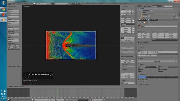Image resolution: width=180 pixels, height=101 pixels.
Task: Expand the Delta Transform panel
Action: tap(144, 42)
